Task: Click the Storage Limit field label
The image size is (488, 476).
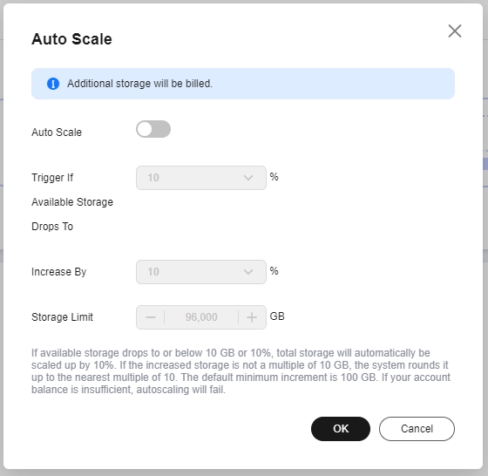Action: (x=62, y=317)
